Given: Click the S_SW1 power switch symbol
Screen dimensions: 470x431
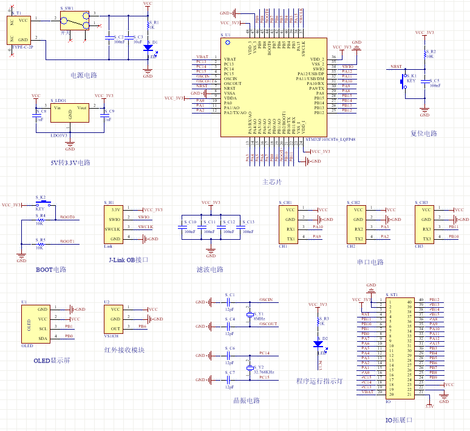Looking at the screenshot, I should click(x=75, y=21).
